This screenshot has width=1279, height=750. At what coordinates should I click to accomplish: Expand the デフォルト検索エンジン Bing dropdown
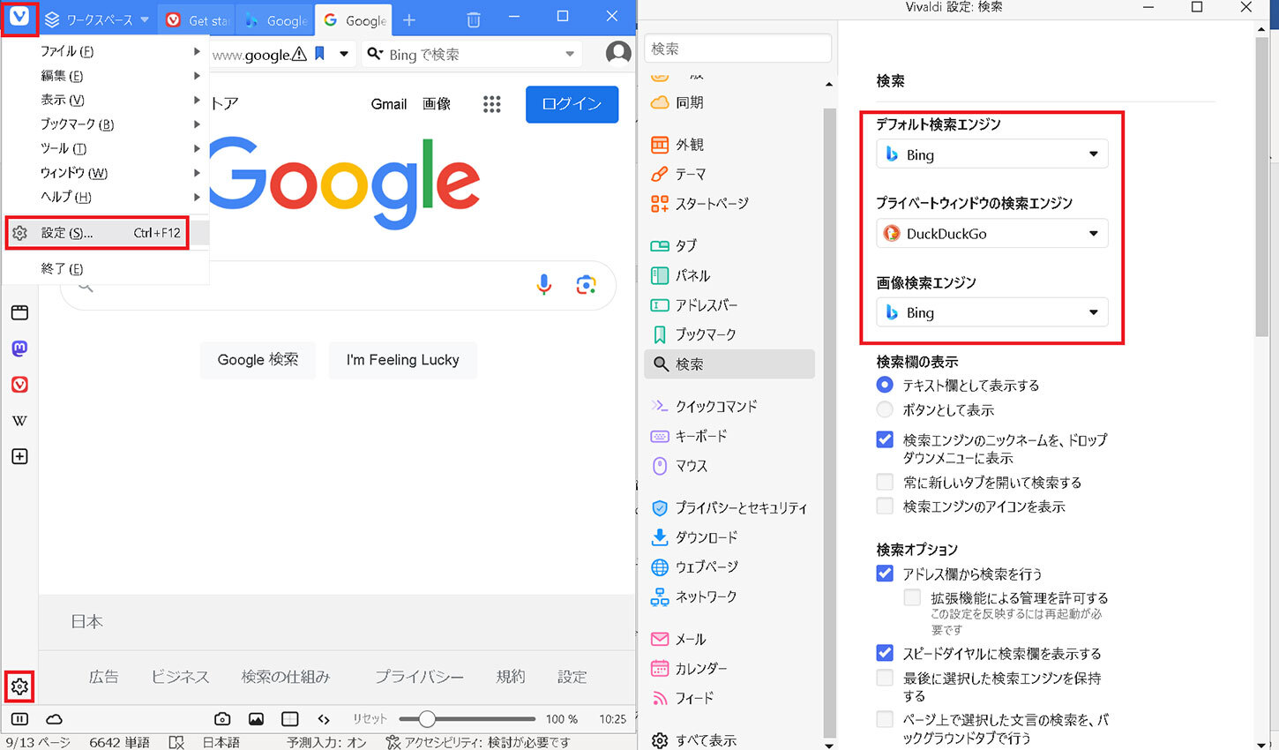pos(991,154)
